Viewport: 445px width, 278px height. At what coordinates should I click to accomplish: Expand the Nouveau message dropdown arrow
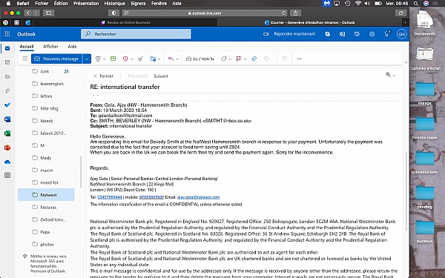click(x=87, y=59)
